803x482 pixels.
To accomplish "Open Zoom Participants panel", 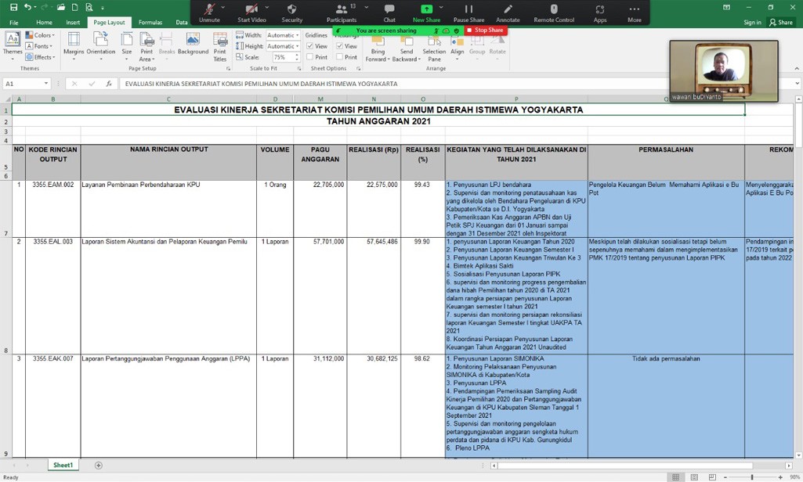I will [x=342, y=13].
